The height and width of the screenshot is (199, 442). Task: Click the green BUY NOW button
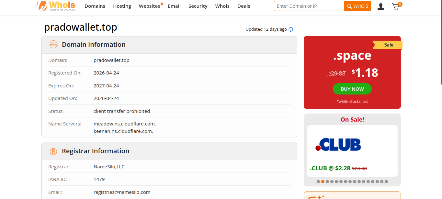pyautogui.click(x=352, y=89)
